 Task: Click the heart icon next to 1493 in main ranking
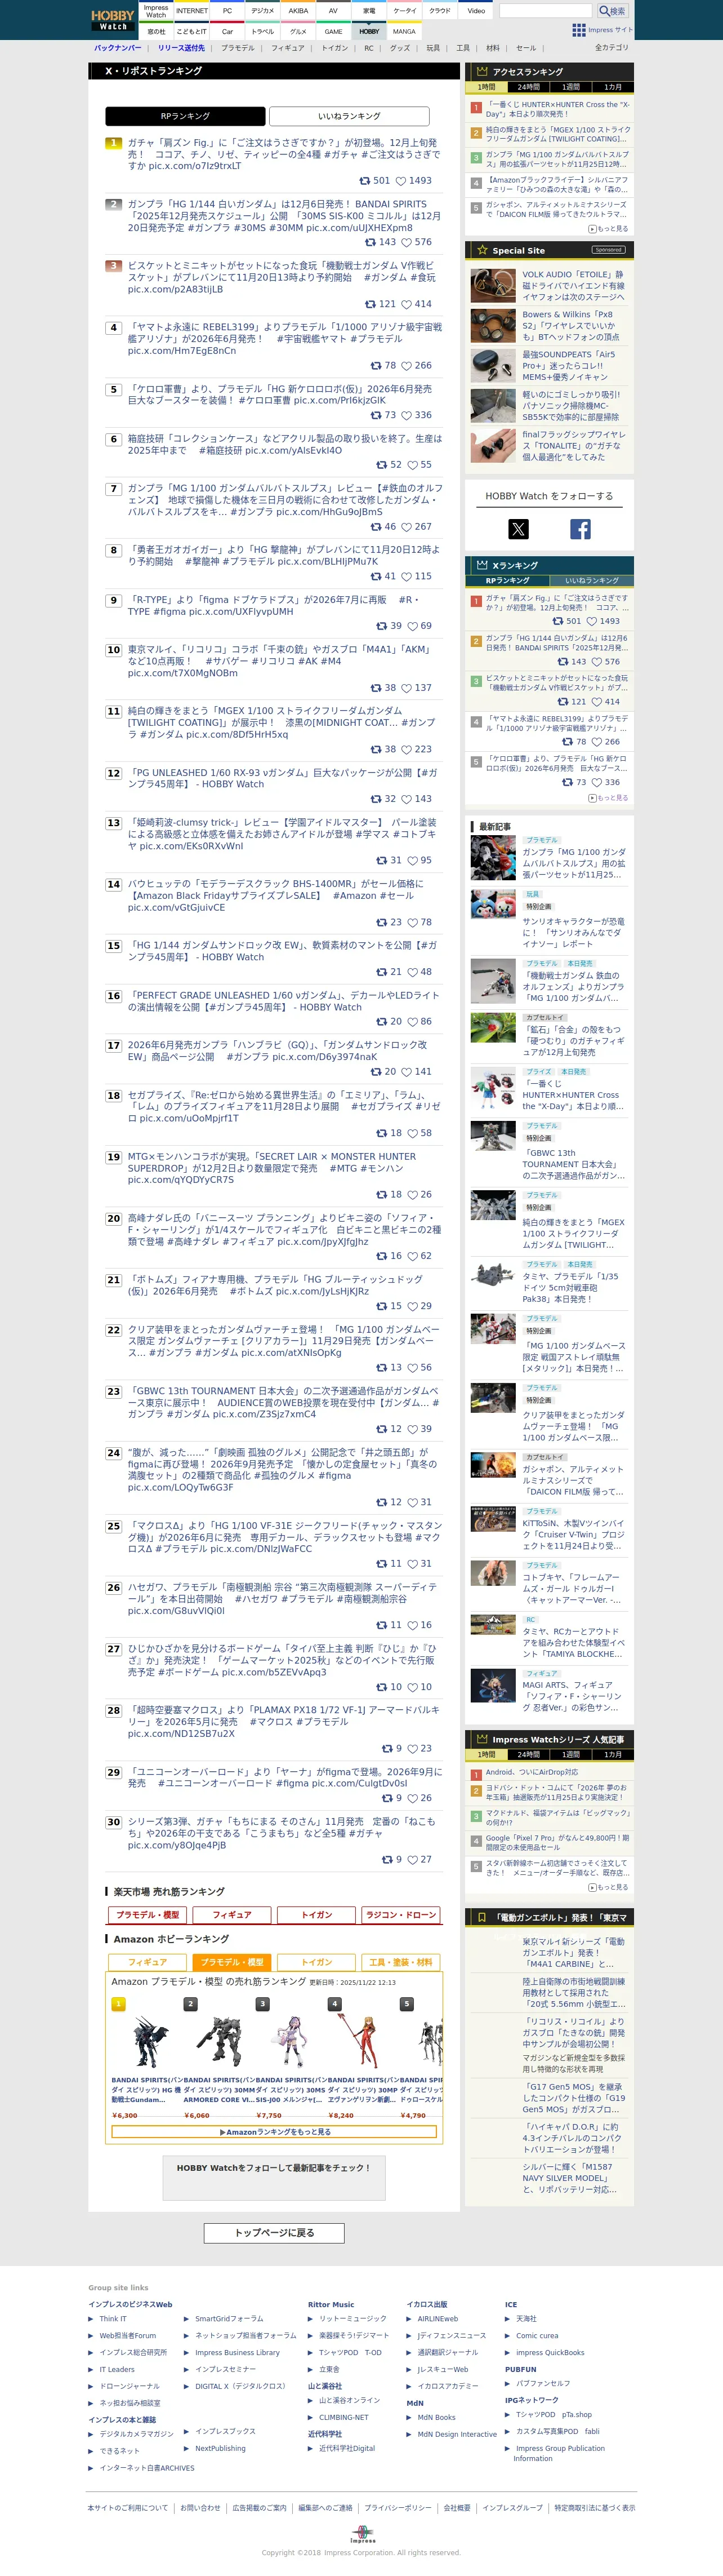[400, 181]
